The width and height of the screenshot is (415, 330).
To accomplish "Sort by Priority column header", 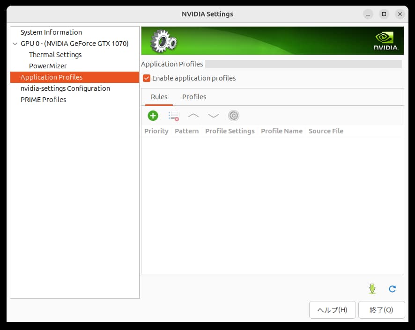I will 156,131.
